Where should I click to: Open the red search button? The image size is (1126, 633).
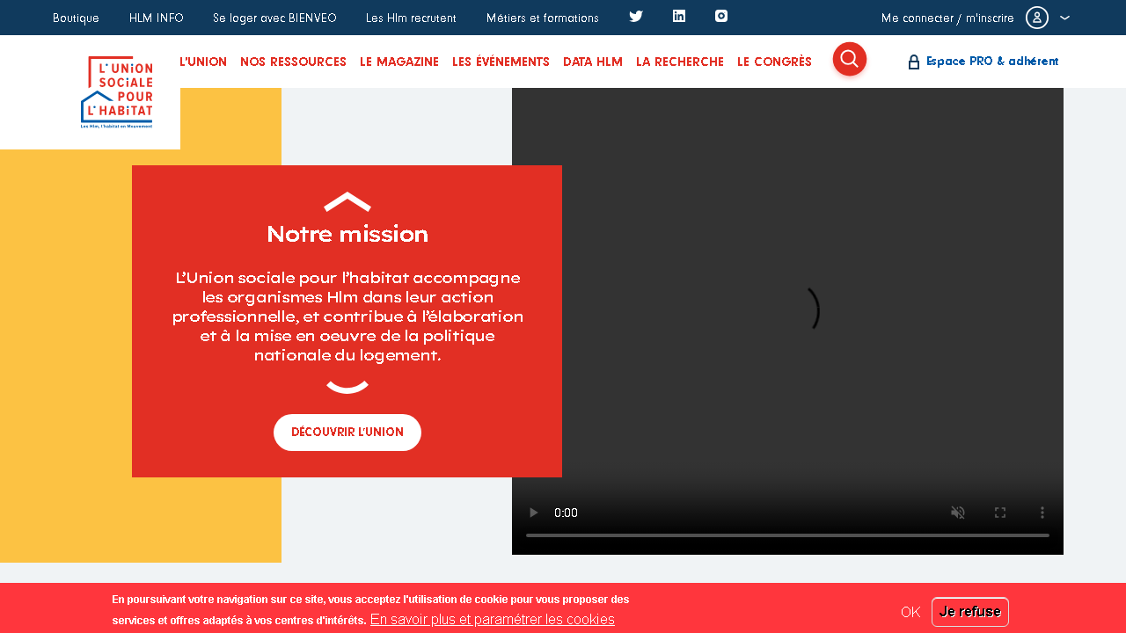pyautogui.click(x=850, y=59)
